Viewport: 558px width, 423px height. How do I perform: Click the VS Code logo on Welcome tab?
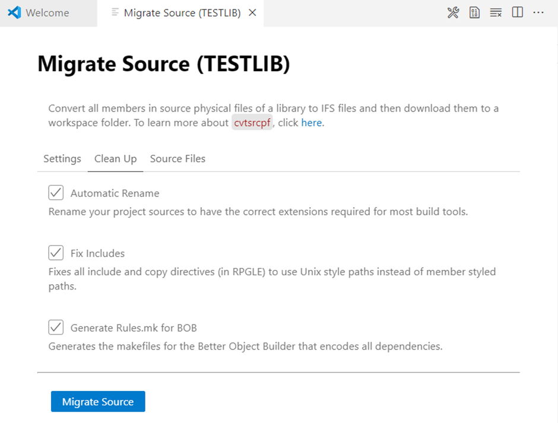pyautogui.click(x=15, y=13)
